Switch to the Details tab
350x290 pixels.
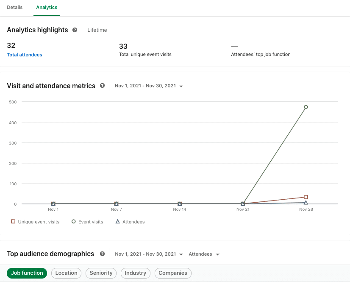[x=15, y=7]
